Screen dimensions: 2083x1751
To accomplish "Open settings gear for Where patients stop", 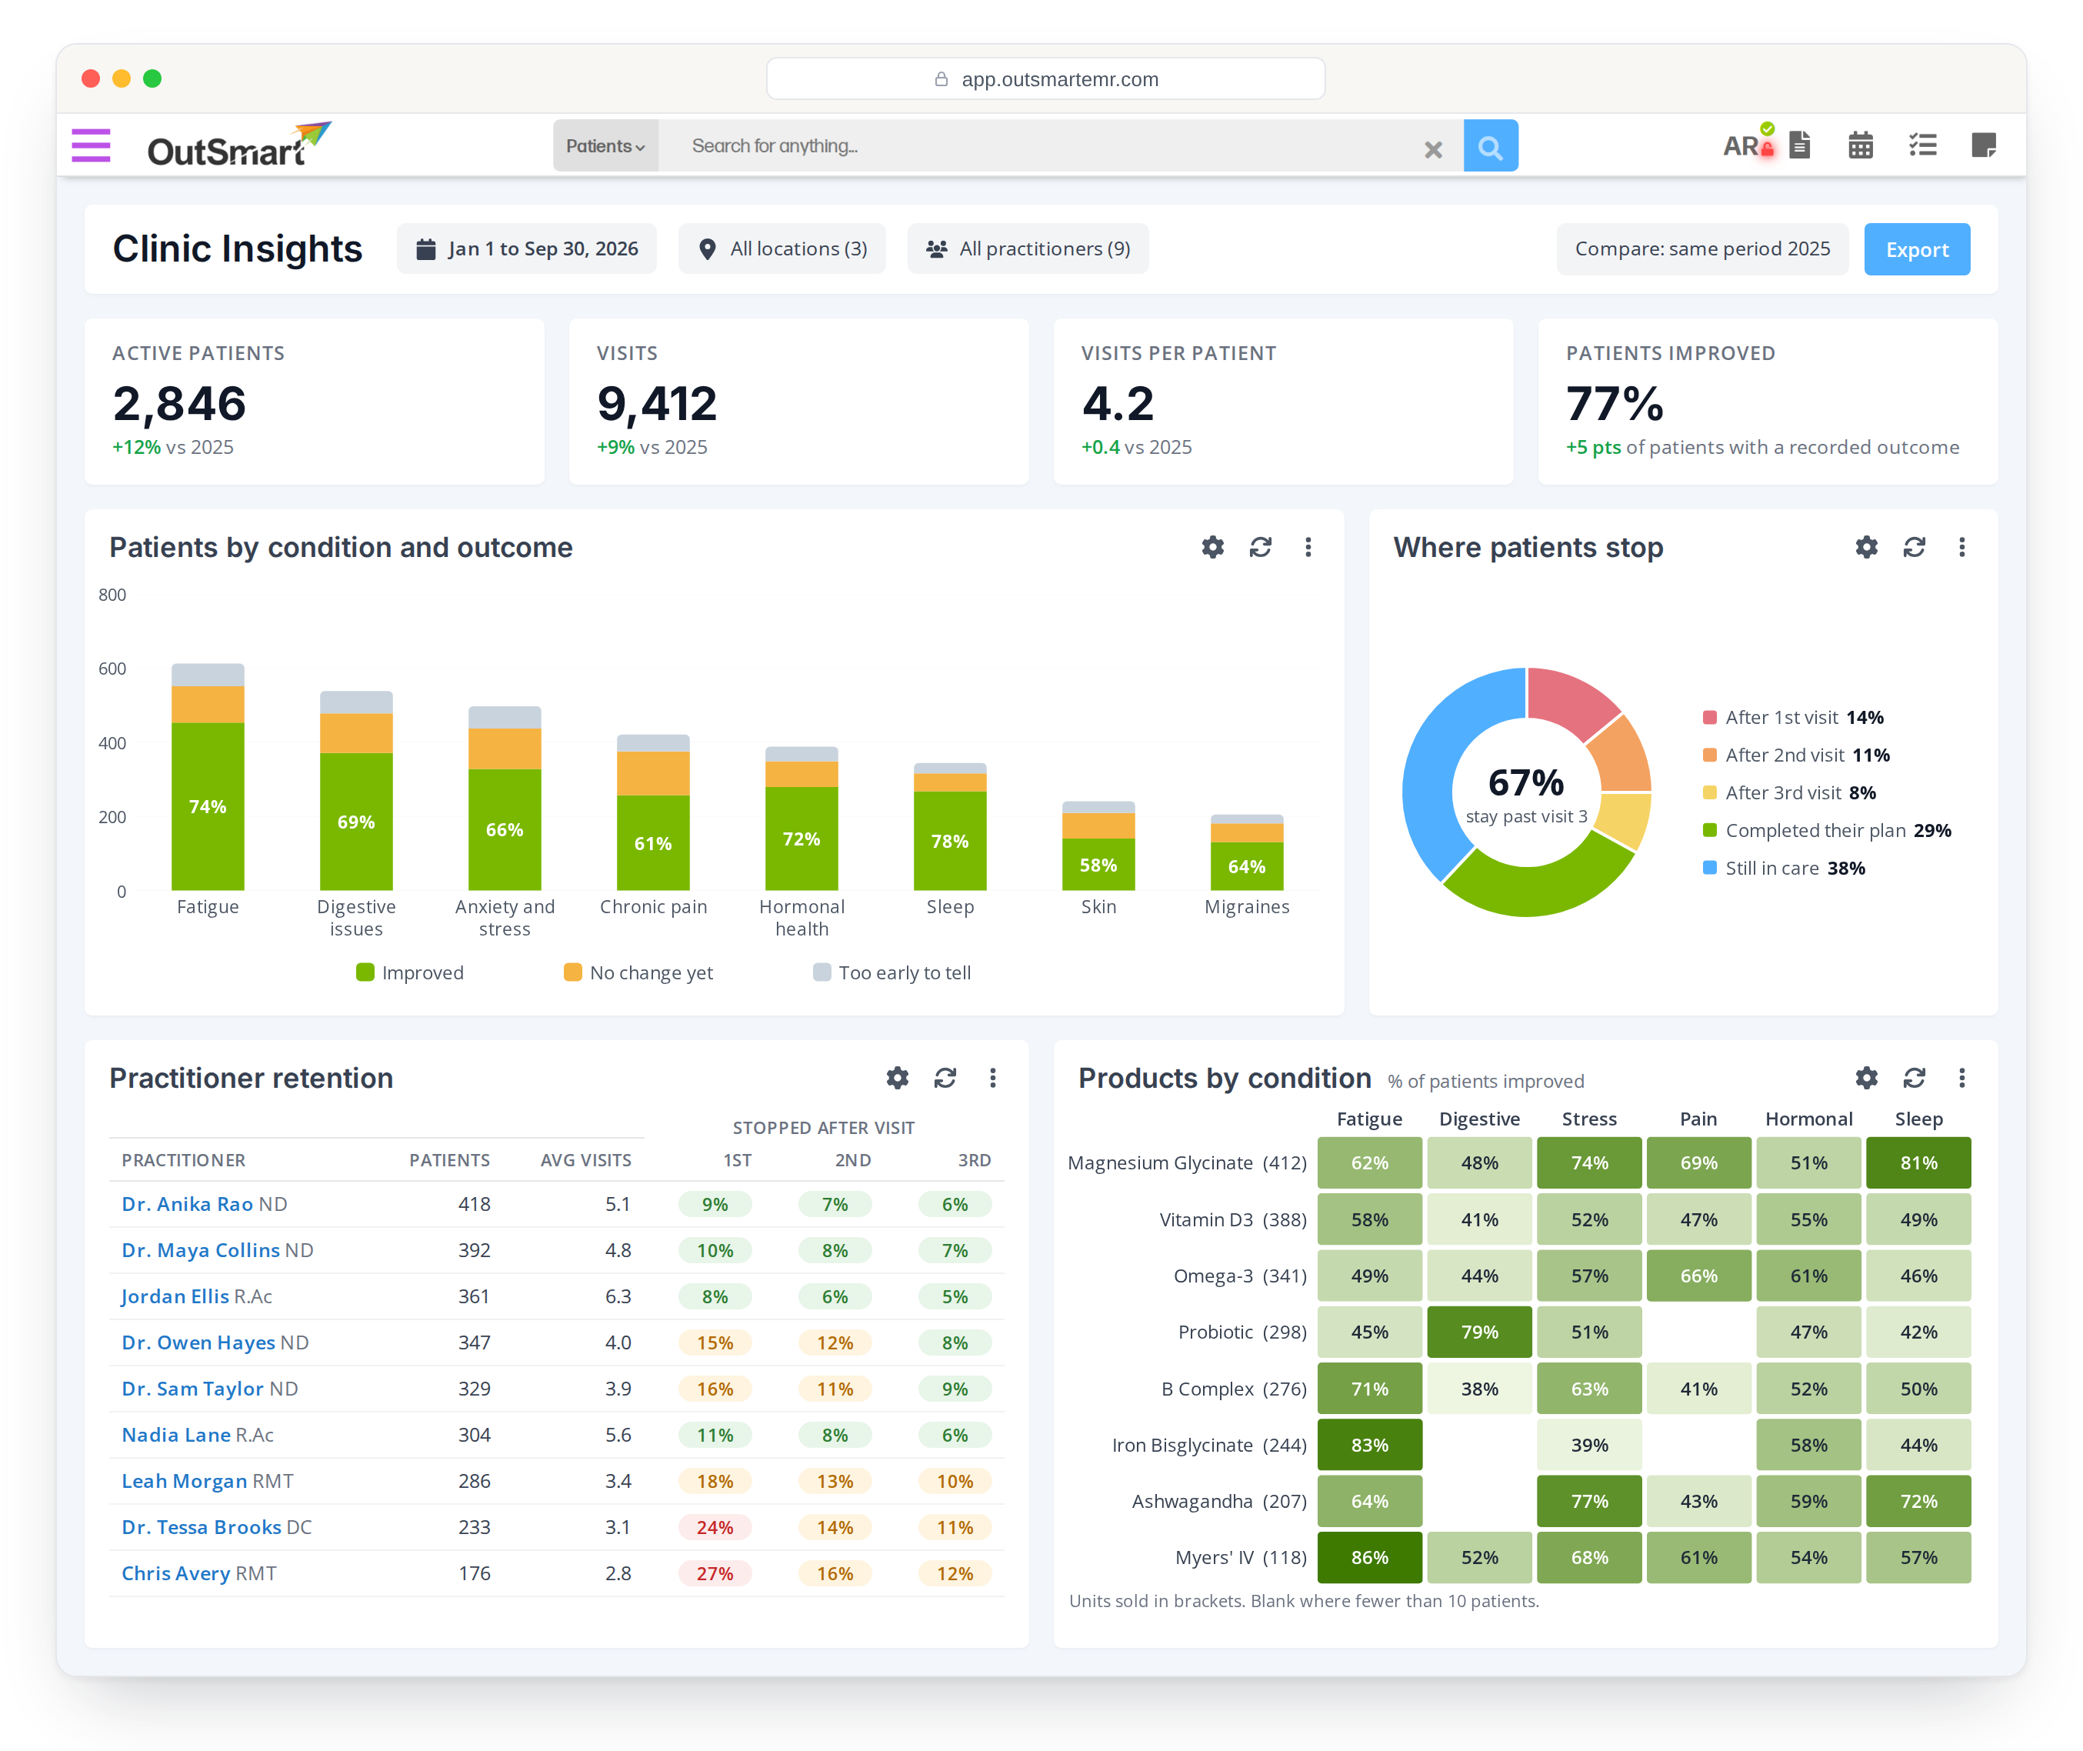I will tap(1865, 547).
